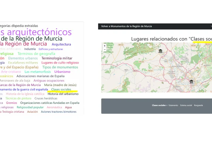Click the map zoom in plus button
This screenshot has height=141, width=212.
coord(105,46)
